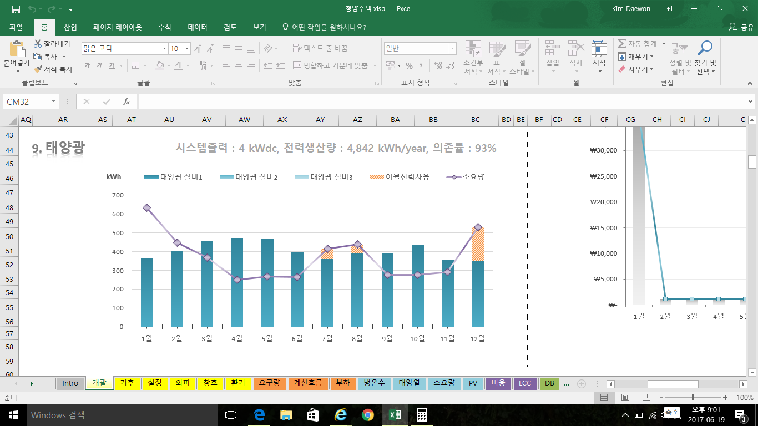Click the Format (서식) cells icon
758x426 pixels.
599,50
